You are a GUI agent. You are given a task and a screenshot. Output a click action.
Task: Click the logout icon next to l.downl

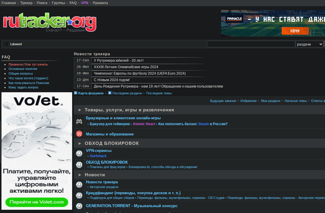click(6, 44)
